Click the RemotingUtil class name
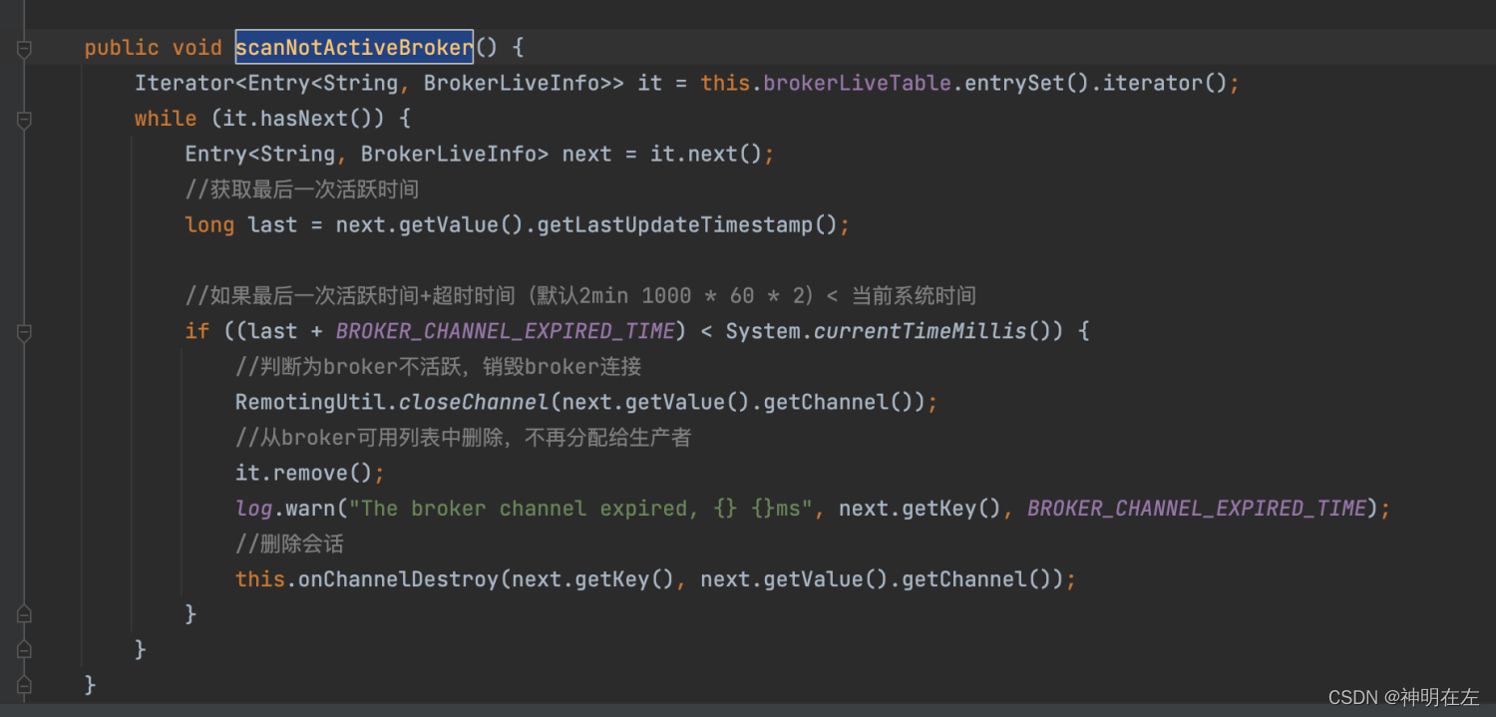 (x=310, y=402)
